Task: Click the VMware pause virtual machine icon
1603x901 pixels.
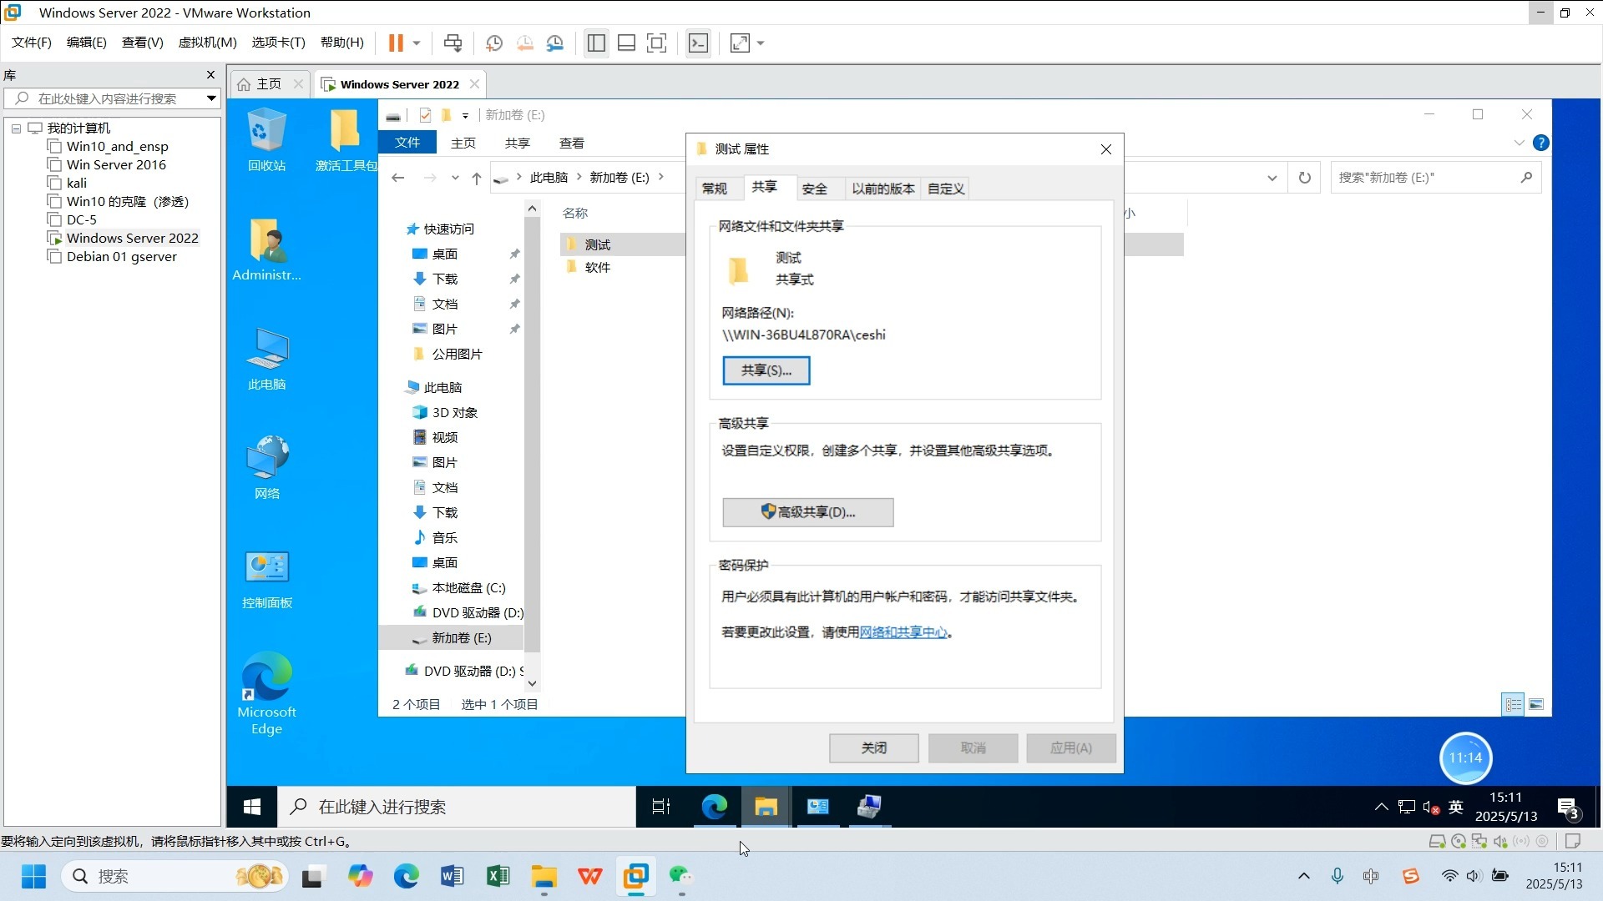Action: [x=396, y=43]
